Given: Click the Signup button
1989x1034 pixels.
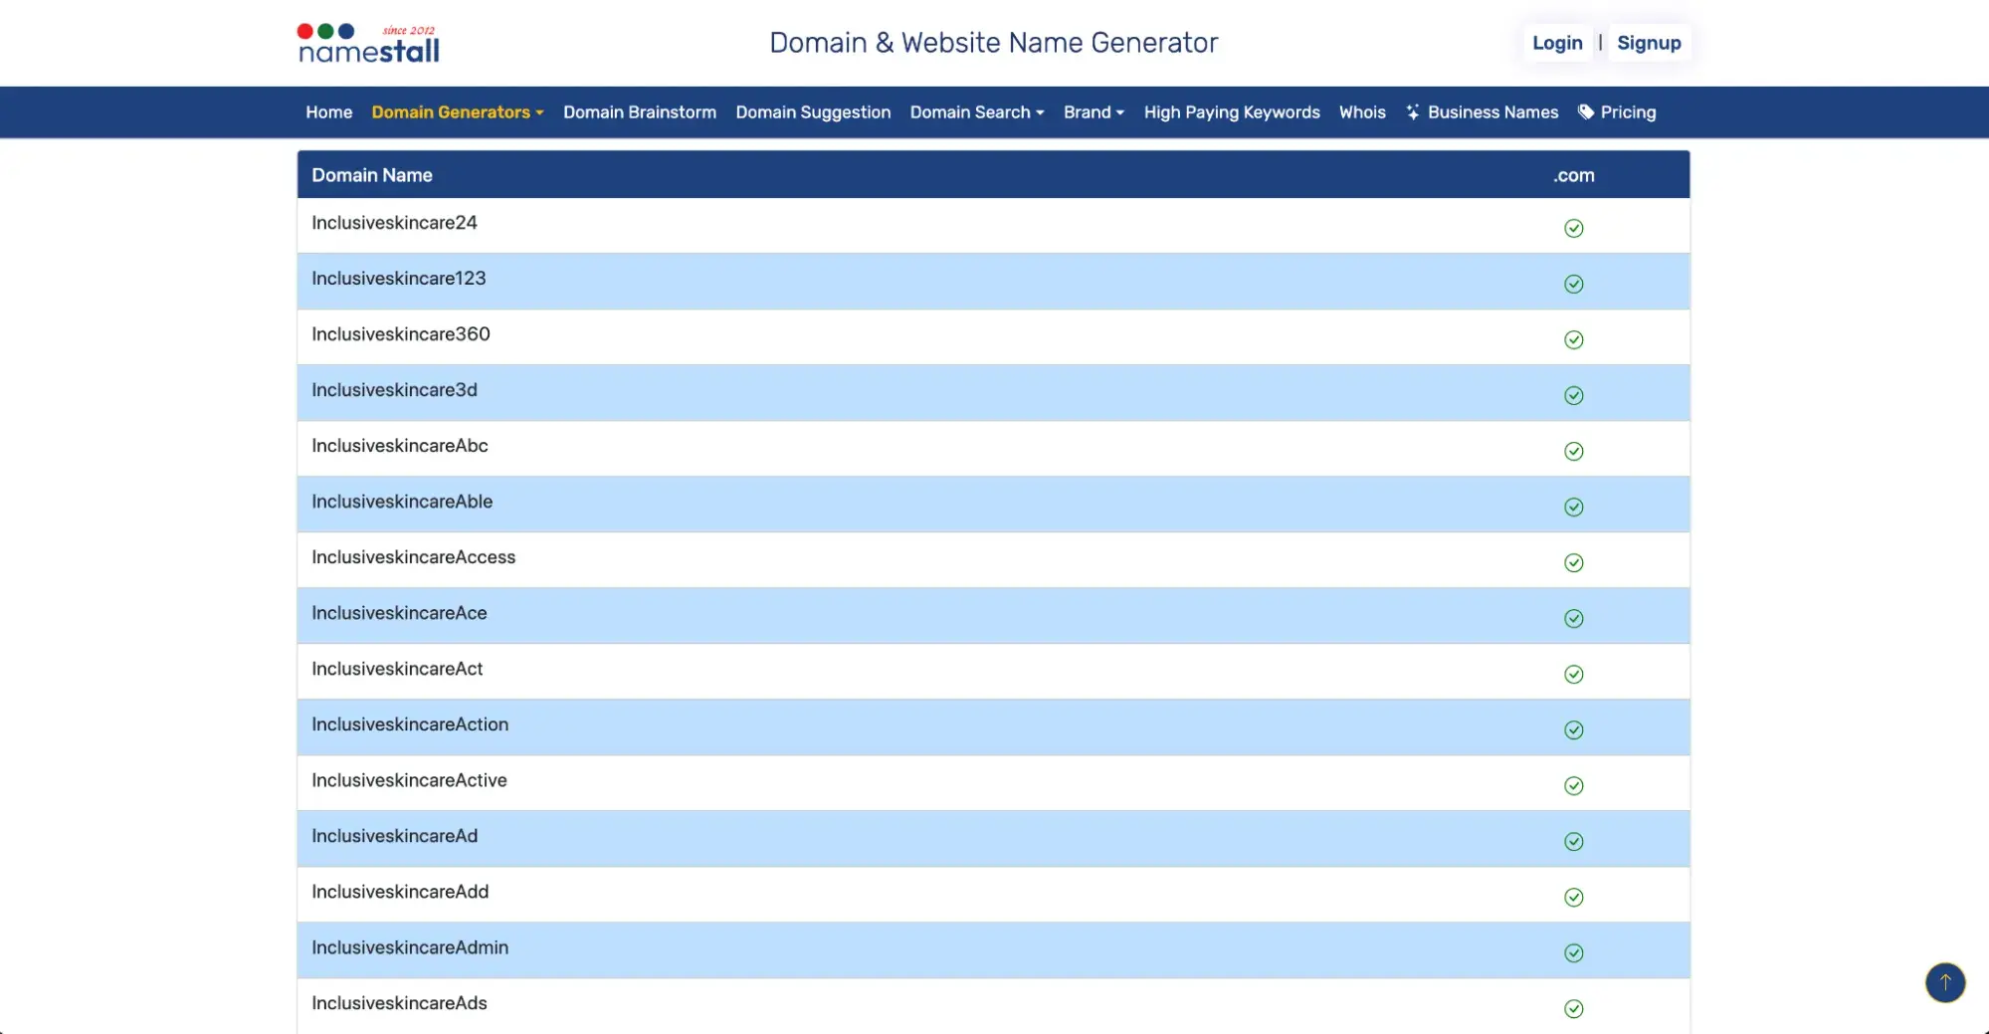Looking at the screenshot, I should [x=1648, y=43].
